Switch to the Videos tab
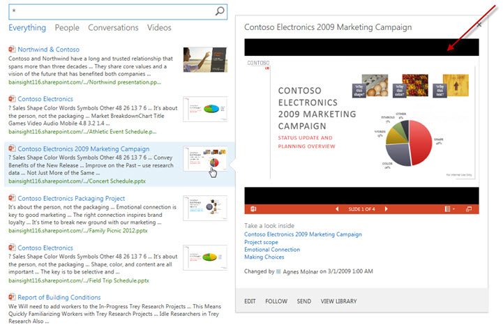 click(x=159, y=28)
